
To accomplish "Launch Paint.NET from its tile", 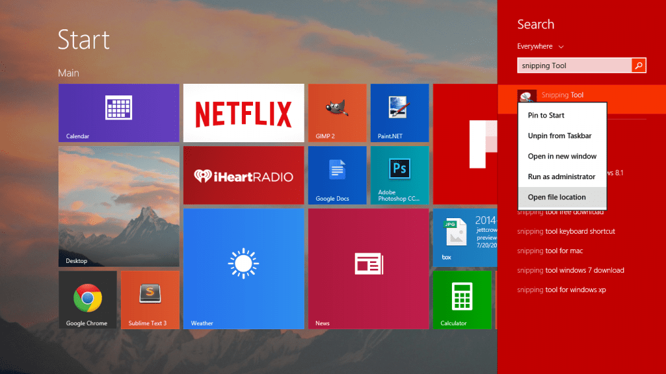I will point(399,112).
